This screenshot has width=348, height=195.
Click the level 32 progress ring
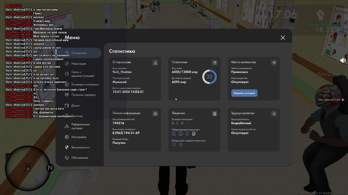click(209, 77)
